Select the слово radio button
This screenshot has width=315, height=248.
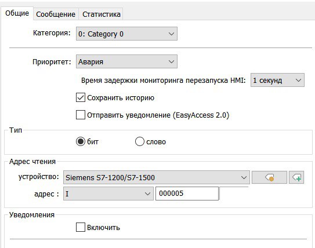coord(139,141)
